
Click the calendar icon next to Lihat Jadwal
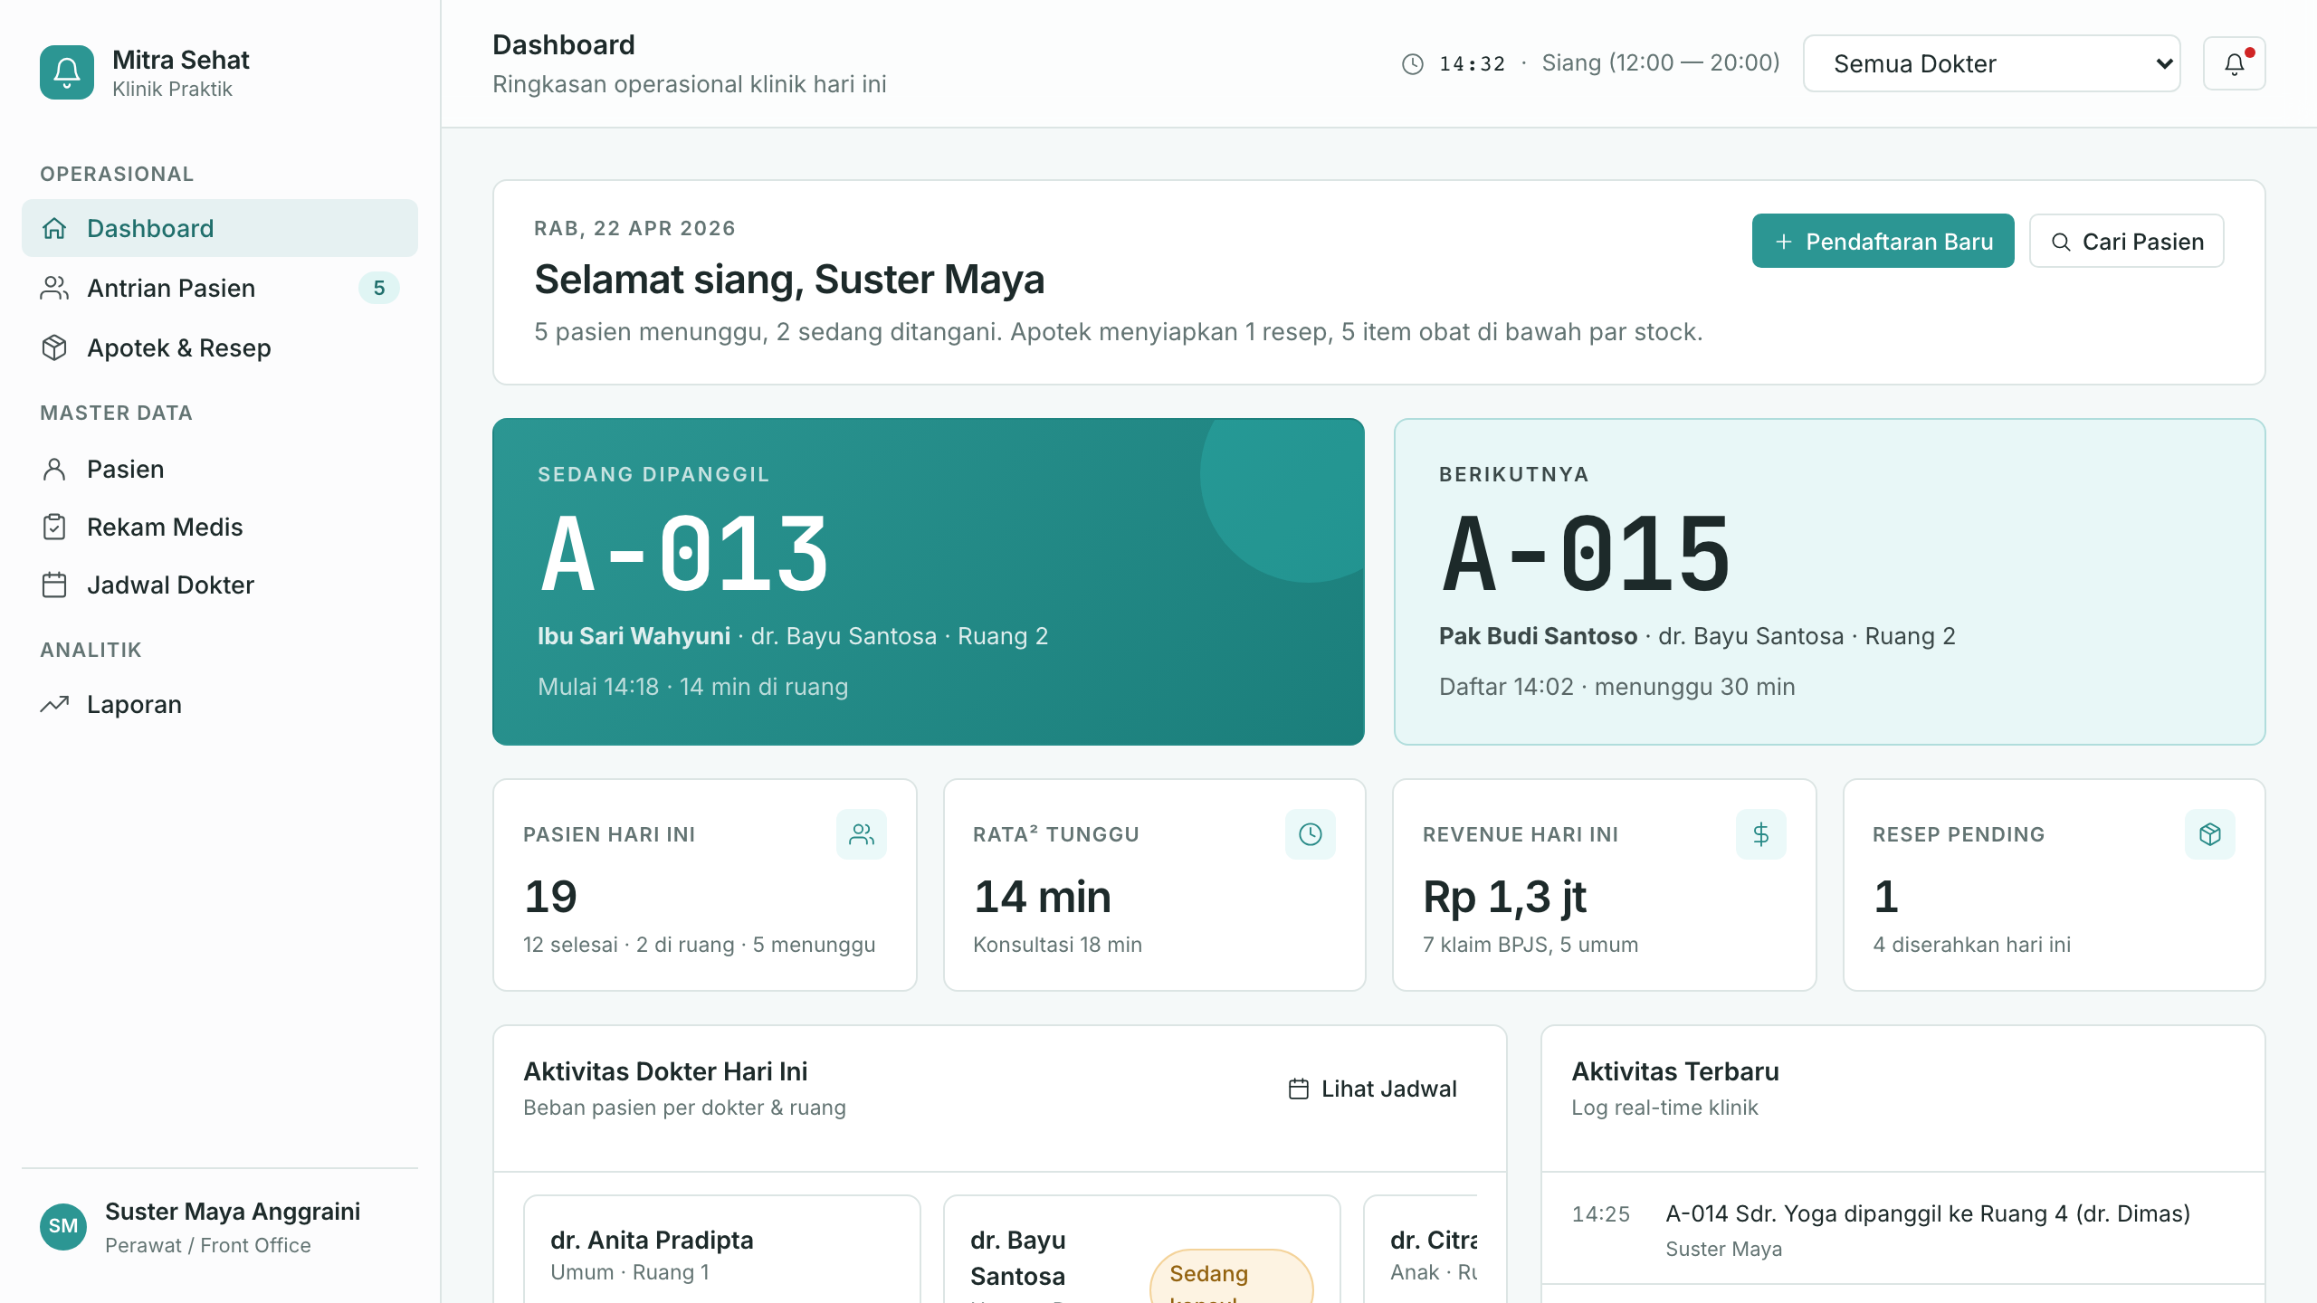1299,1089
